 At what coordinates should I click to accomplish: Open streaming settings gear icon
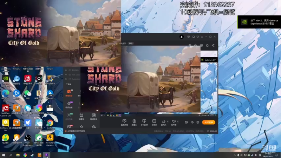coord(198,122)
